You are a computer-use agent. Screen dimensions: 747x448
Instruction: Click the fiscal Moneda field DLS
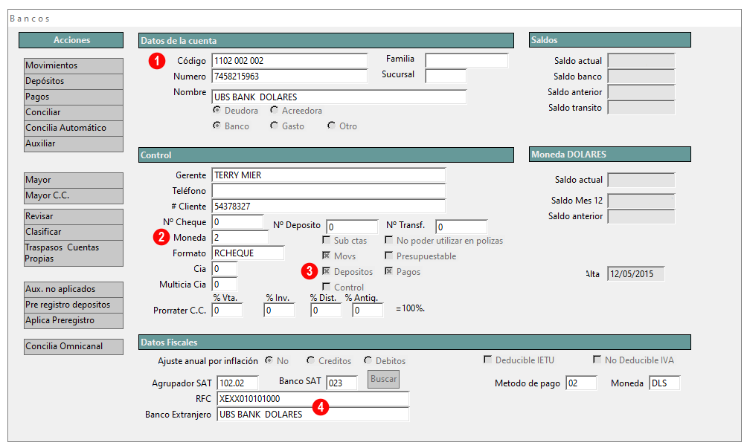tap(664, 383)
